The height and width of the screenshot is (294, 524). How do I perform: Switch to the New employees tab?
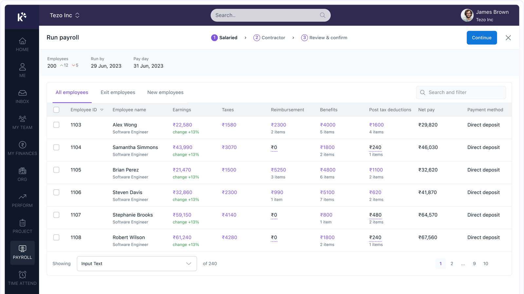pyautogui.click(x=165, y=92)
